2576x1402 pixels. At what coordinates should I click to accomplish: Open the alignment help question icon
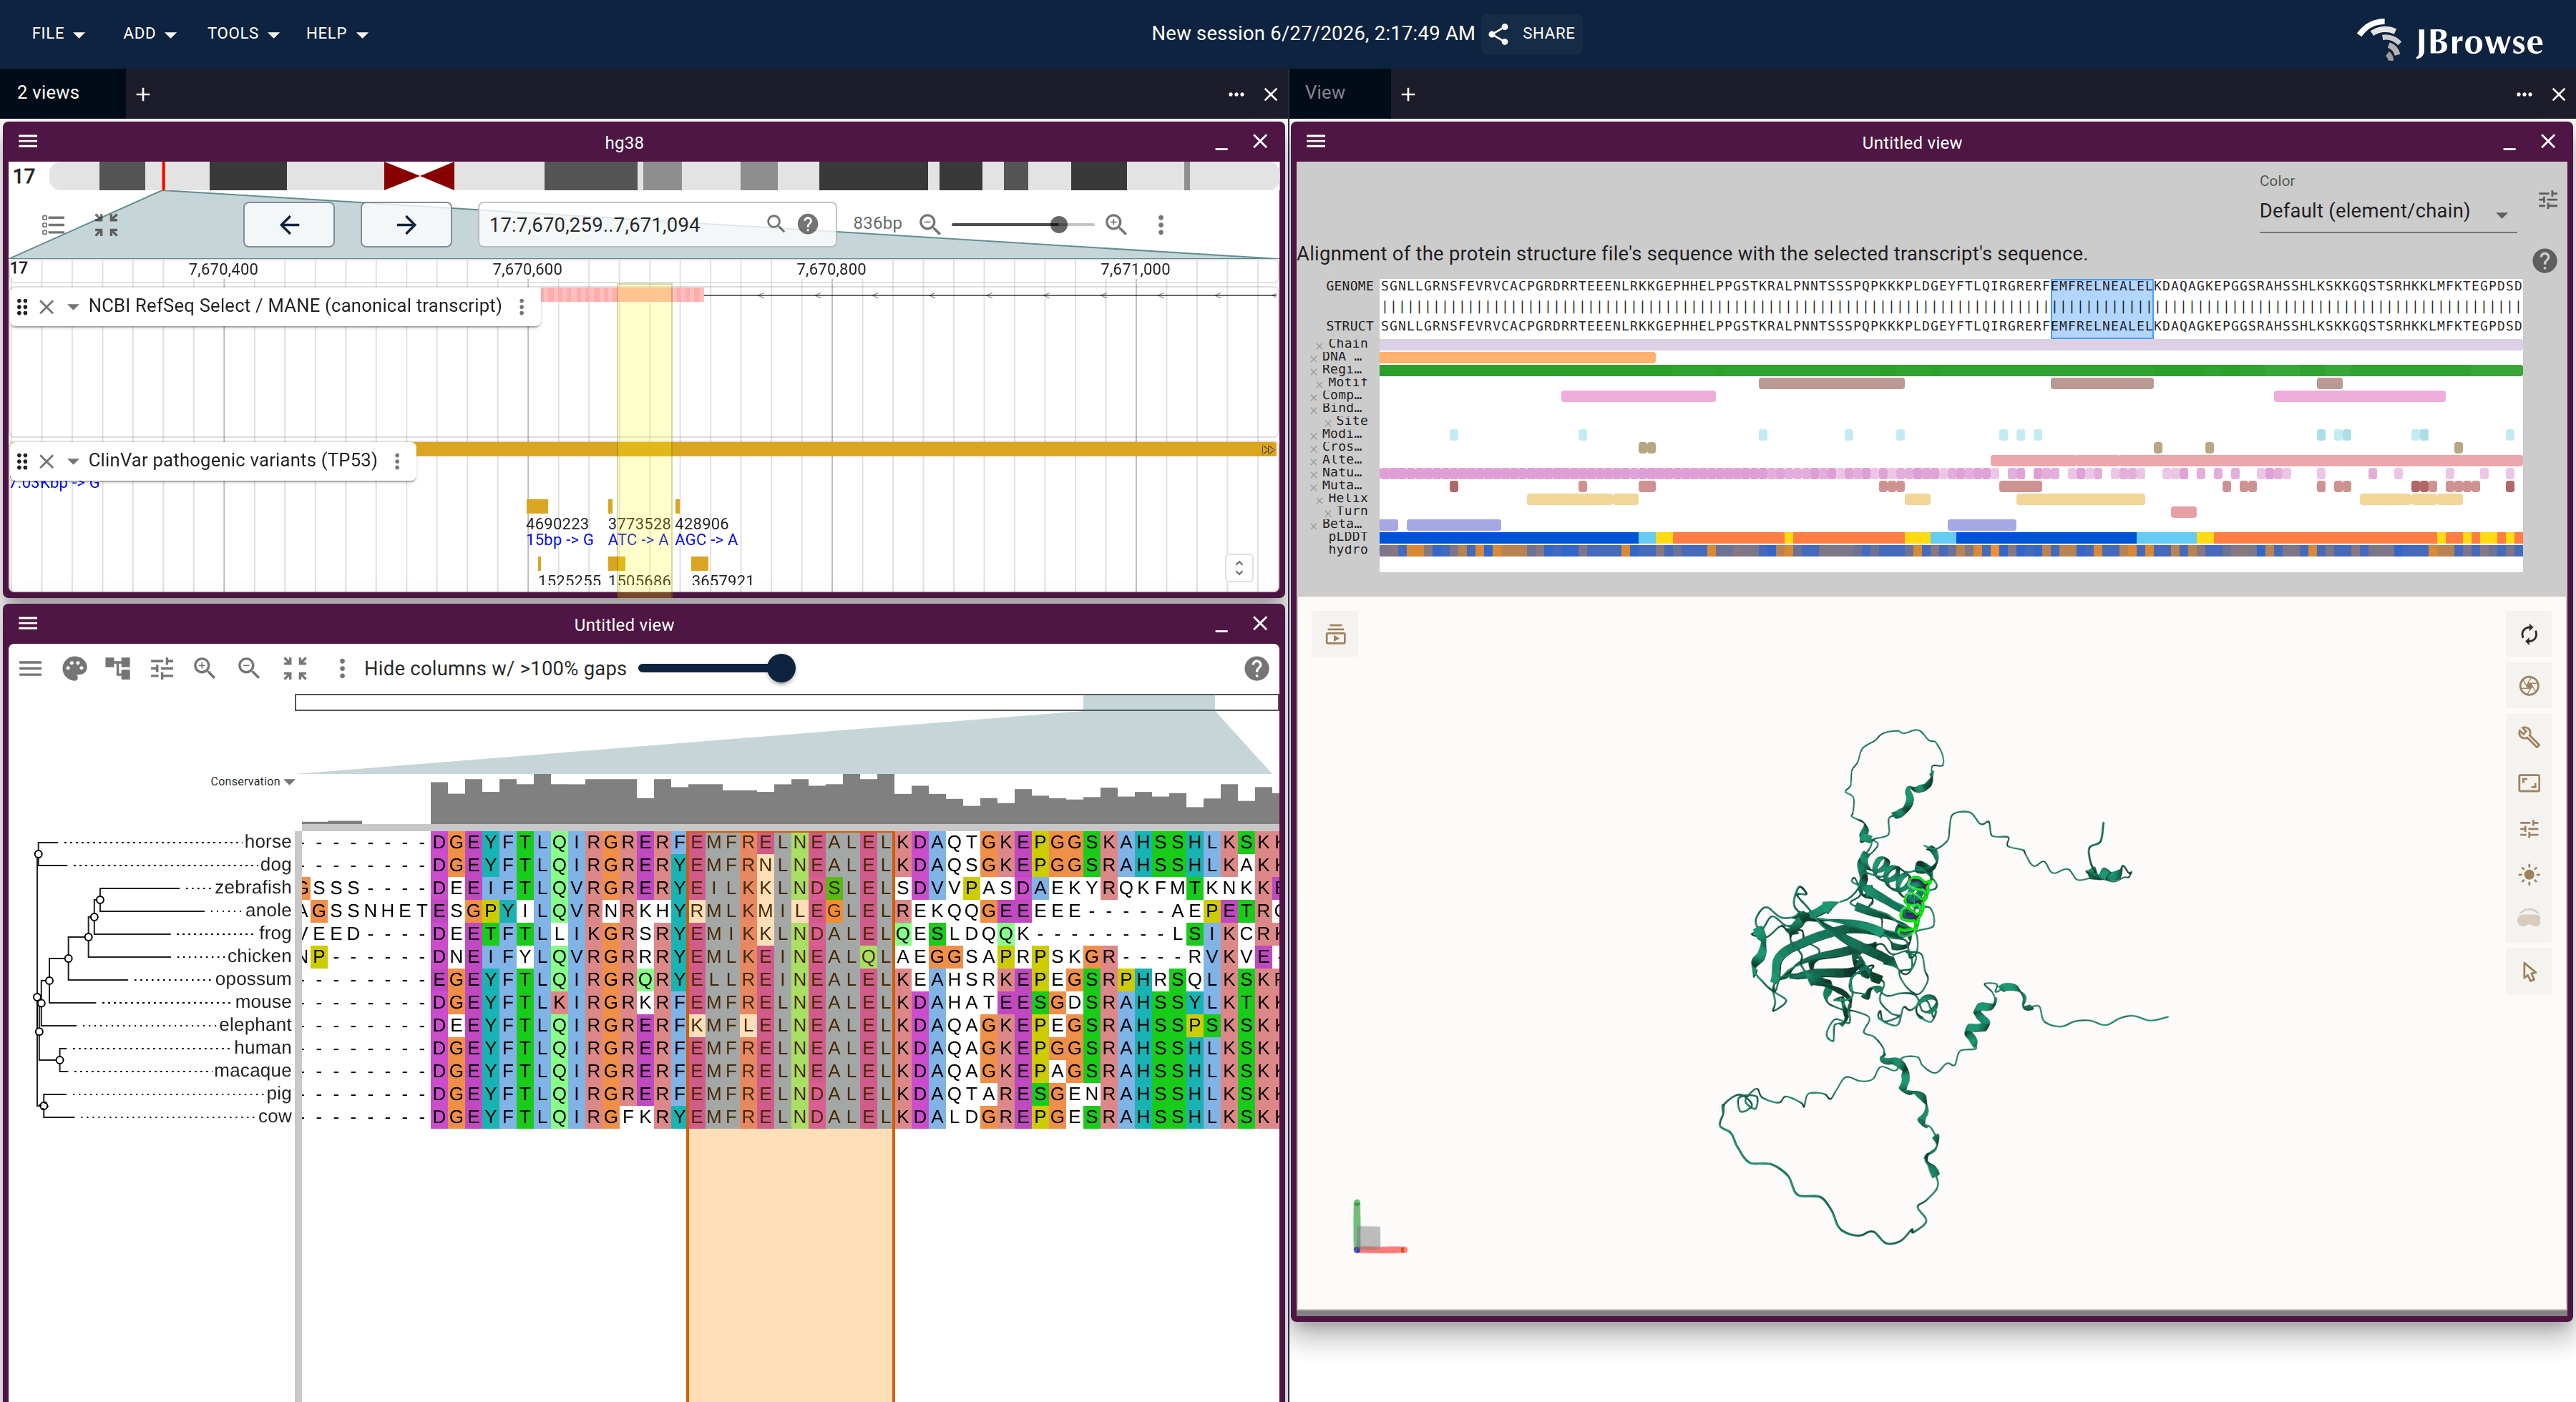pyautogui.click(x=2544, y=261)
